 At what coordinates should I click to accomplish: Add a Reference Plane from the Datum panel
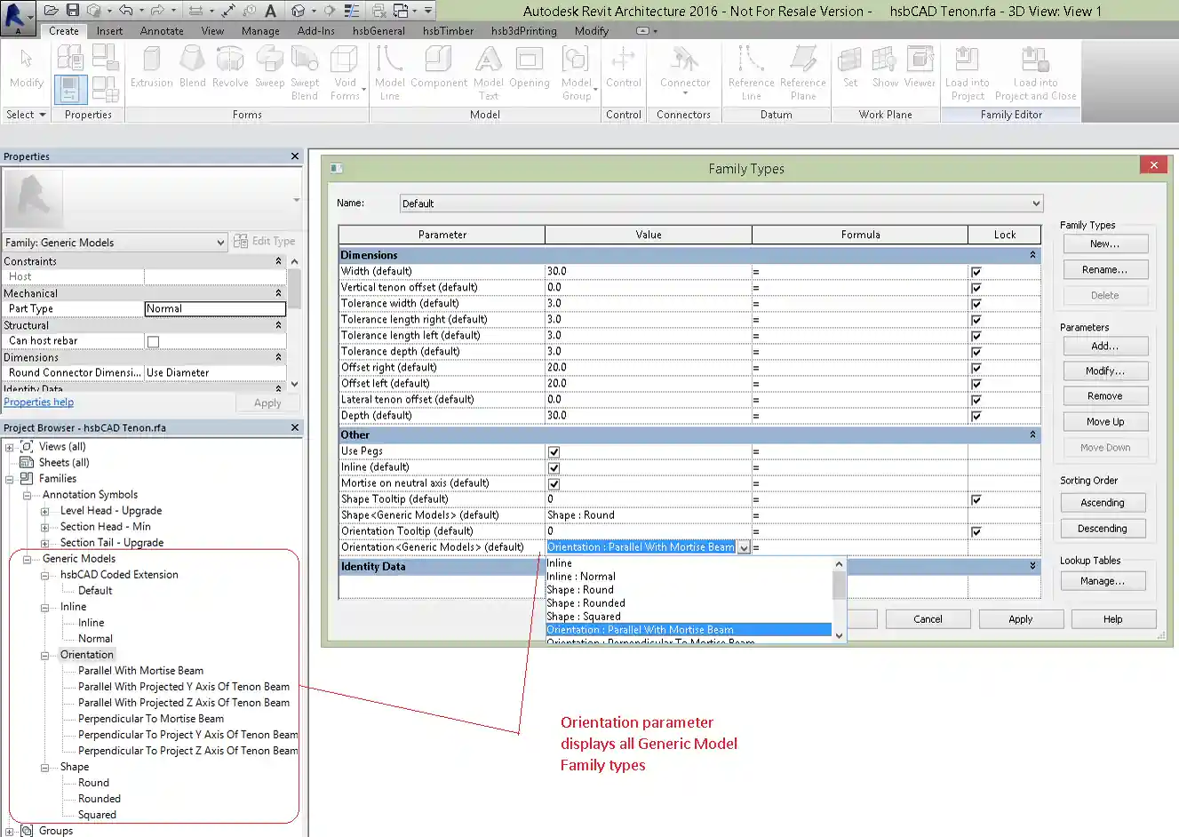tap(802, 69)
